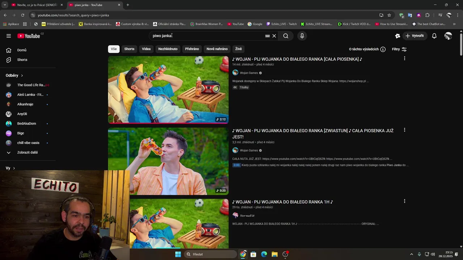Image resolution: width=463 pixels, height=260 pixels.
Task: Open chill vibe oasis subscription
Action: [x=28, y=143]
